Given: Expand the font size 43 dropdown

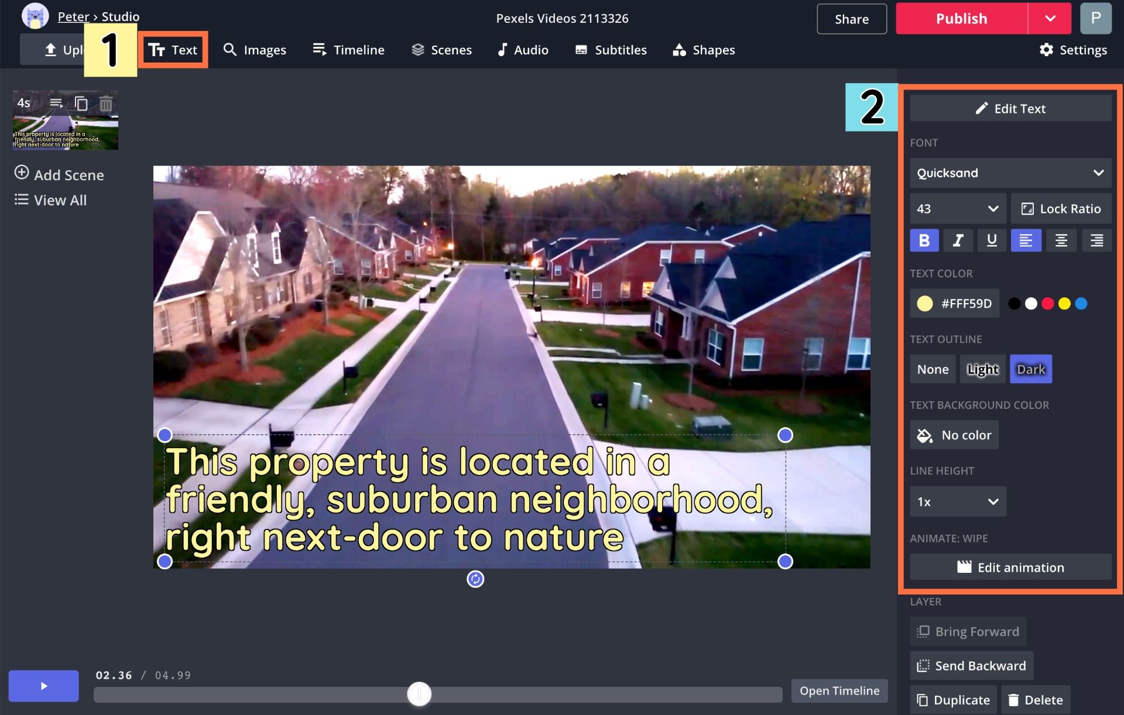Looking at the screenshot, I should 957,209.
